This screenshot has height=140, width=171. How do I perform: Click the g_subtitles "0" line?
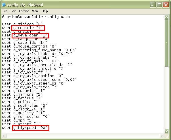click(25, 105)
